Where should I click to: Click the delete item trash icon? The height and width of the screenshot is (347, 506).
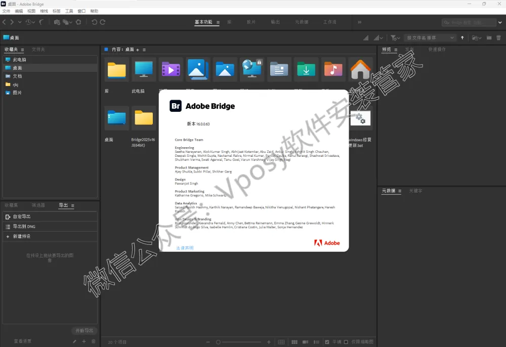(x=499, y=38)
